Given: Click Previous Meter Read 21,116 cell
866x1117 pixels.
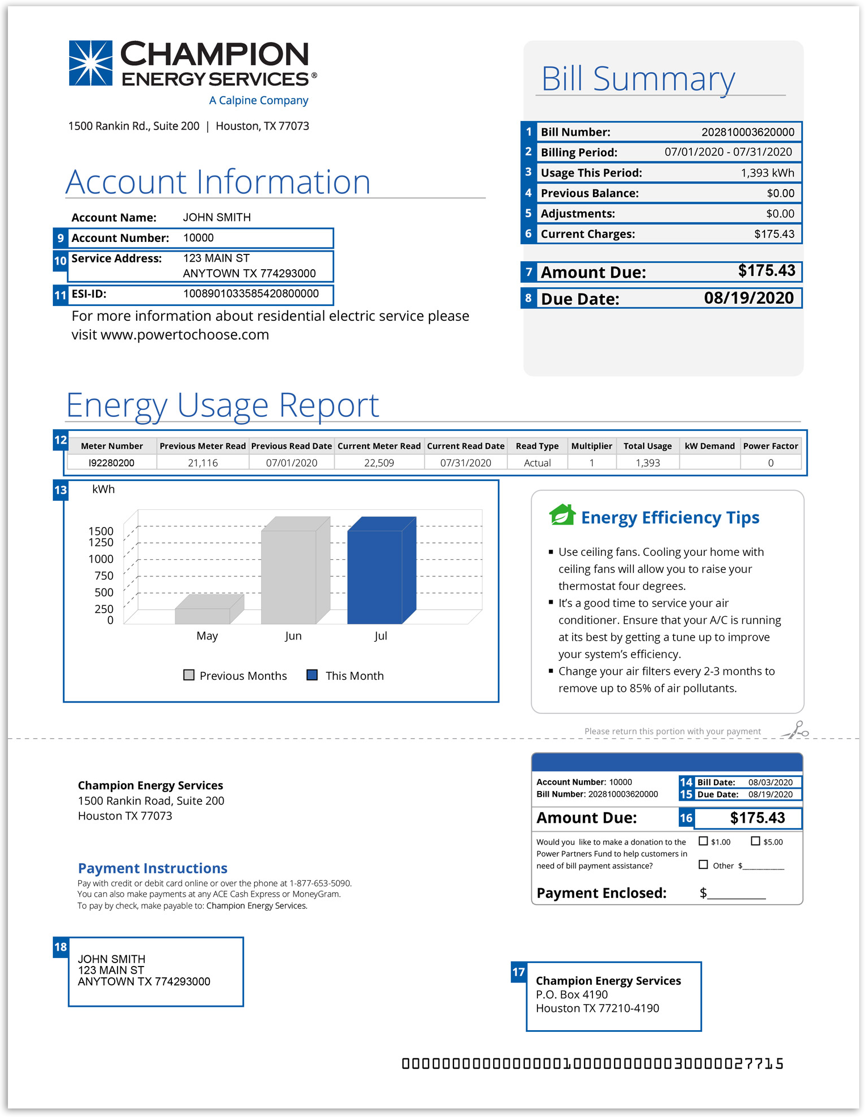Looking at the screenshot, I should tap(203, 463).
